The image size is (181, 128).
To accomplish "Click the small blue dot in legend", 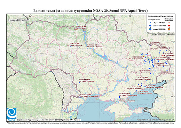I will pyautogui.click(x=150, y=23).
